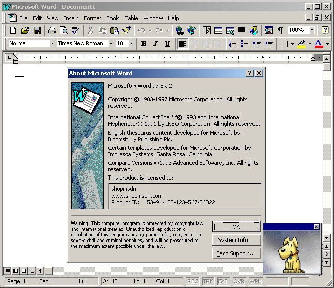Click the Open folder icon

[x=25, y=30]
